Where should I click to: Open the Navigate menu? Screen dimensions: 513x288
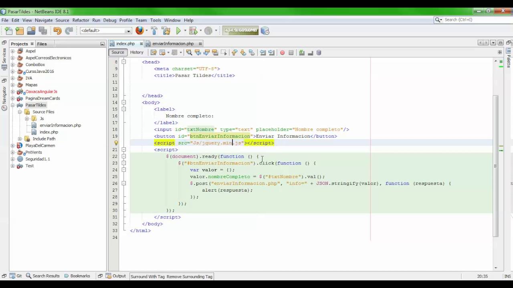44,20
